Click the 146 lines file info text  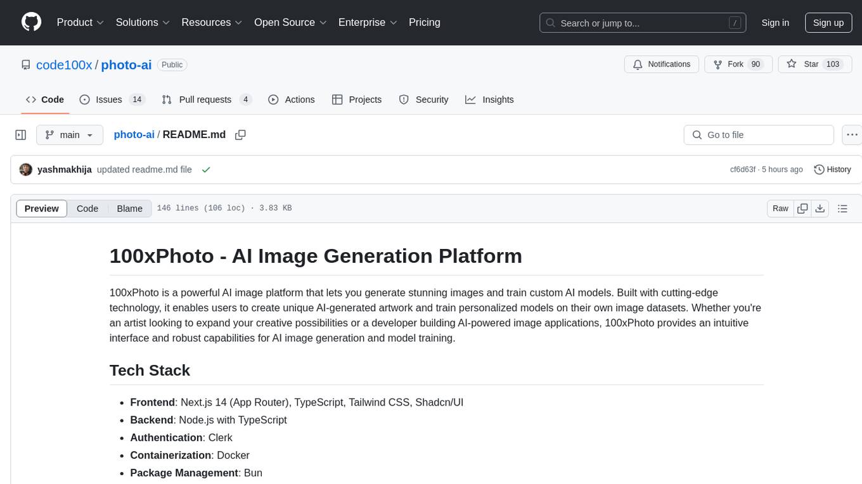tap(224, 208)
